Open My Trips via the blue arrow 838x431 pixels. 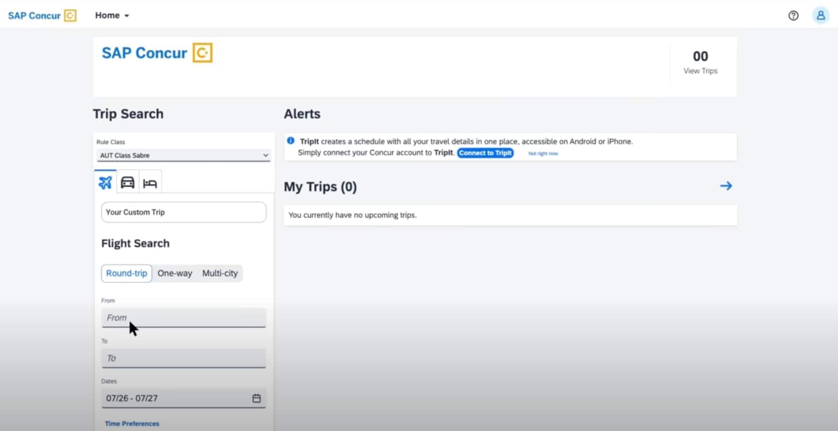[x=726, y=186]
